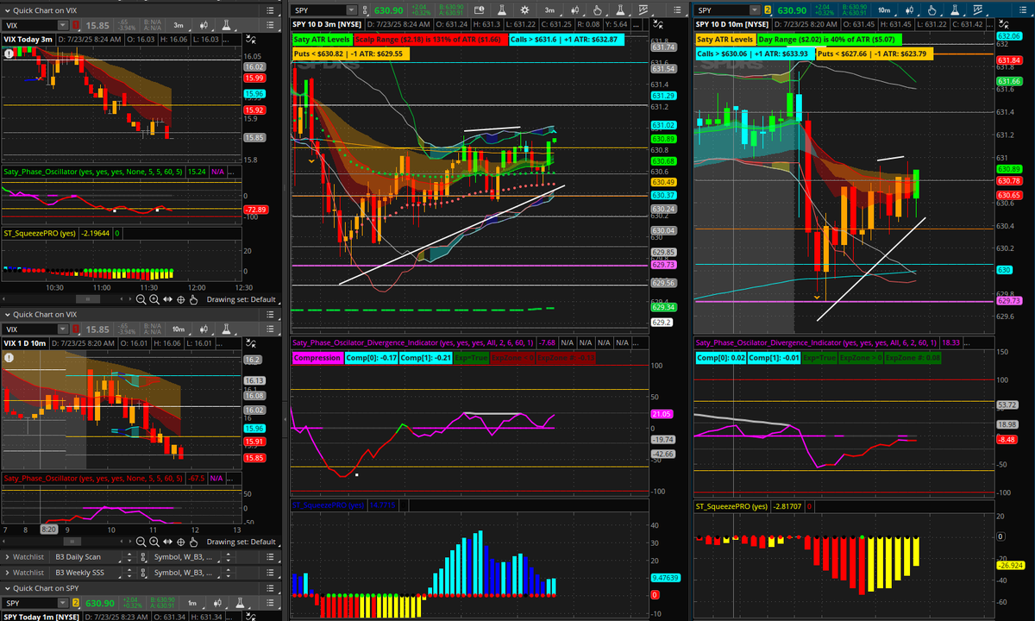Select crosshair cursor under VIX 10m chart
Screen dimensions: 1035x621
point(180,542)
